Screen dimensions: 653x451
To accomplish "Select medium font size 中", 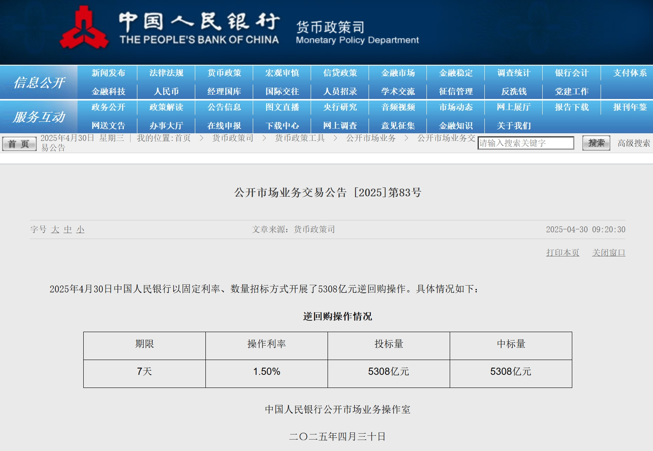I will (x=68, y=229).
